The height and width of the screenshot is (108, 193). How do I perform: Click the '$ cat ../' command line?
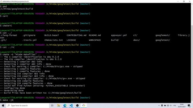point(6,33)
